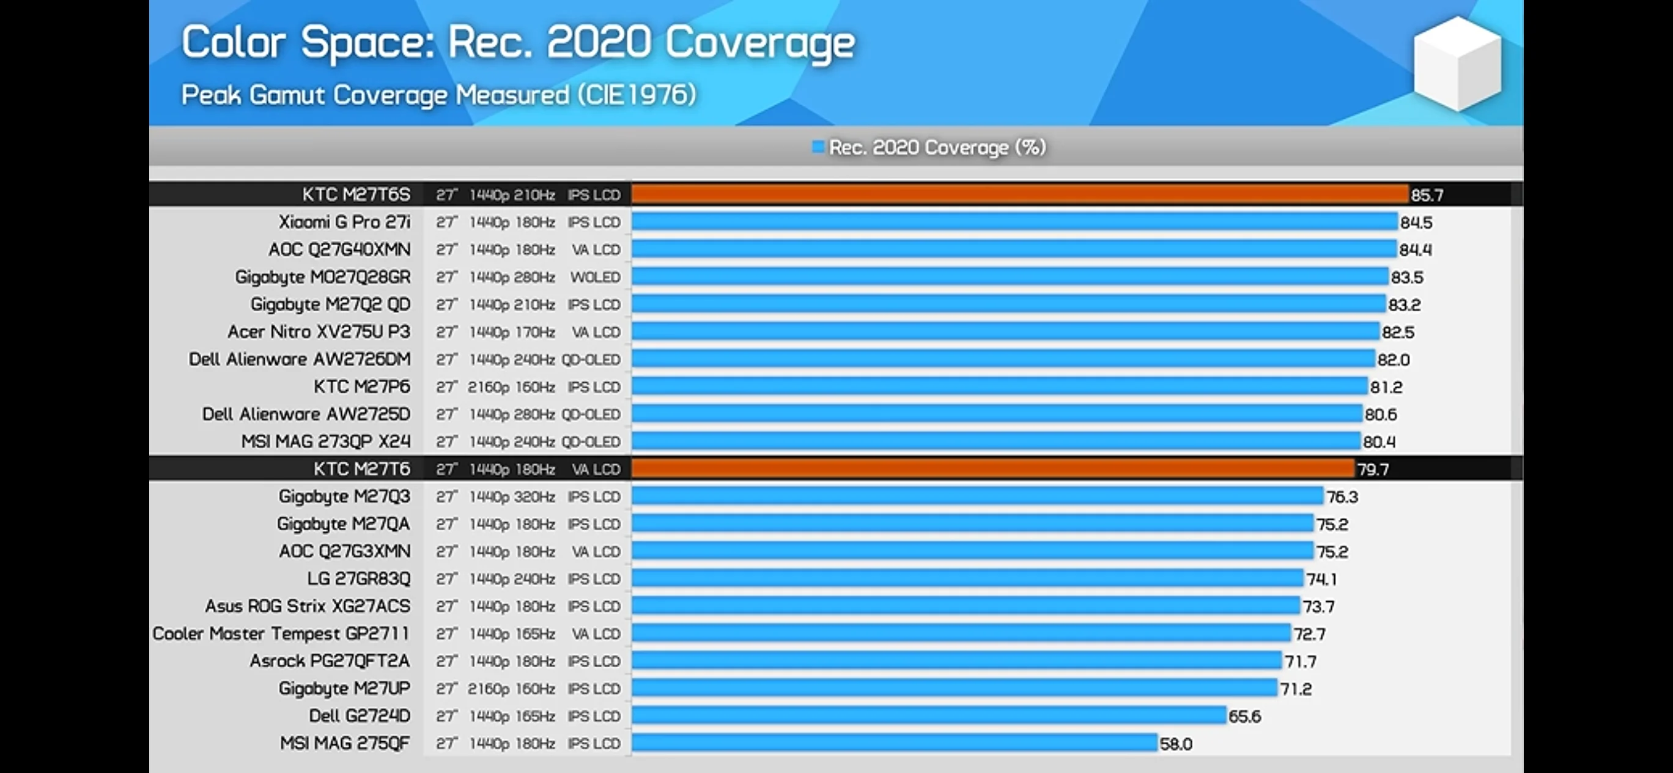Select the "74.1" value for LG 27GR83Q
This screenshot has width=1673, height=773.
click(1321, 579)
